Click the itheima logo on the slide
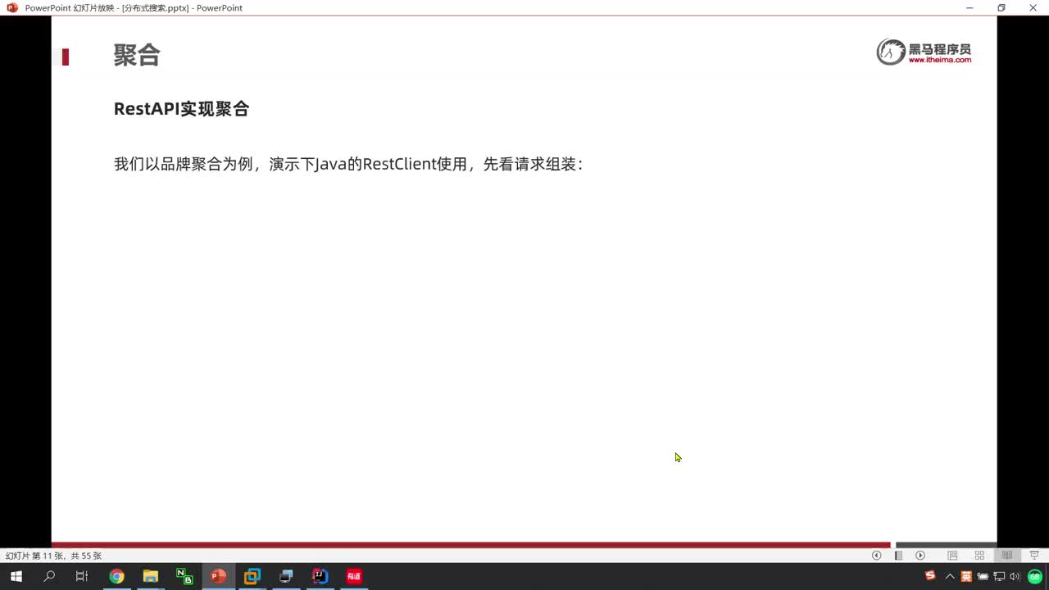This screenshot has width=1049, height=590. pyautogui.click(x=924, y=52)
